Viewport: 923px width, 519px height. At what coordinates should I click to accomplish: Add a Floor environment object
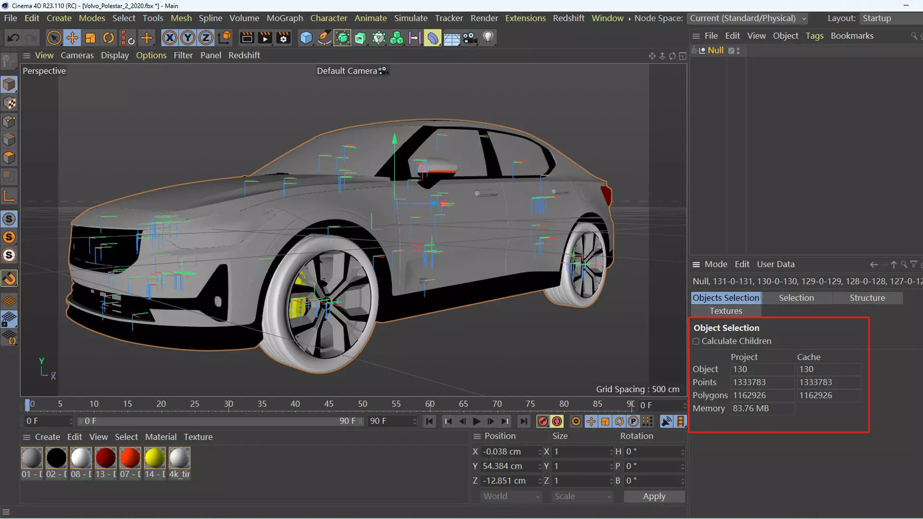tap(451, 37)
